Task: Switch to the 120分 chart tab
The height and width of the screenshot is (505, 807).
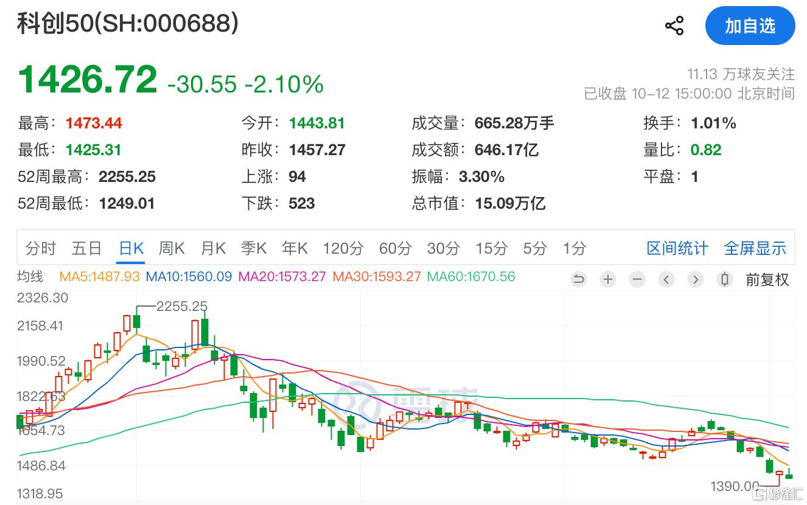Action: pyautogui.click(x=343, y=248)
